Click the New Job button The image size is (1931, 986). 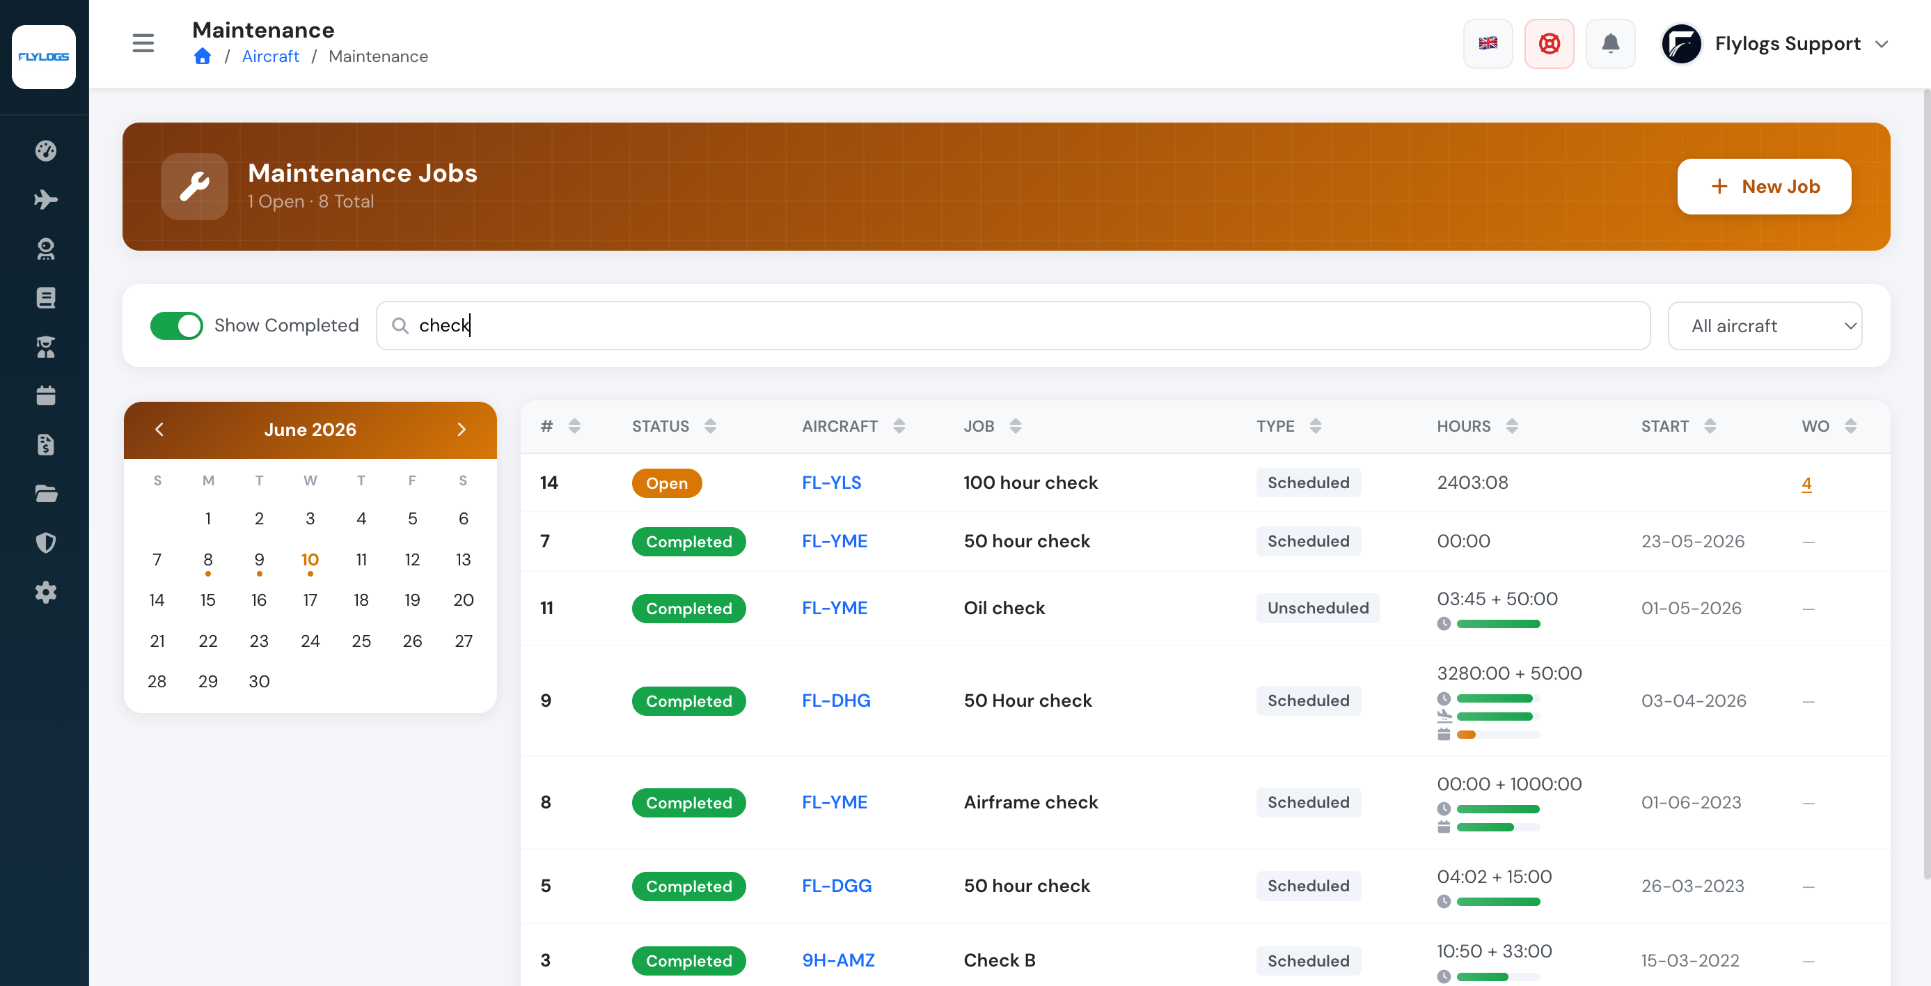click(1764, 187)
